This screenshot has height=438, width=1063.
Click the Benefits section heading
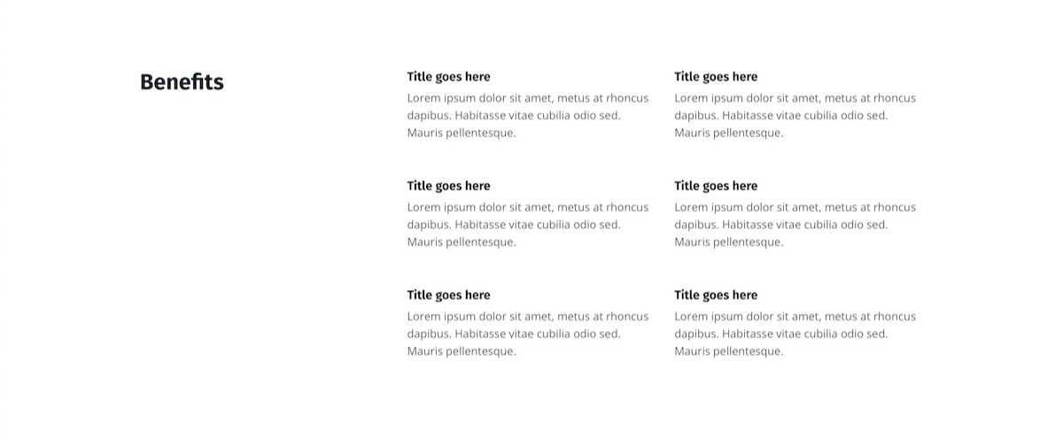pyautogui.click(x=182, y=82)
